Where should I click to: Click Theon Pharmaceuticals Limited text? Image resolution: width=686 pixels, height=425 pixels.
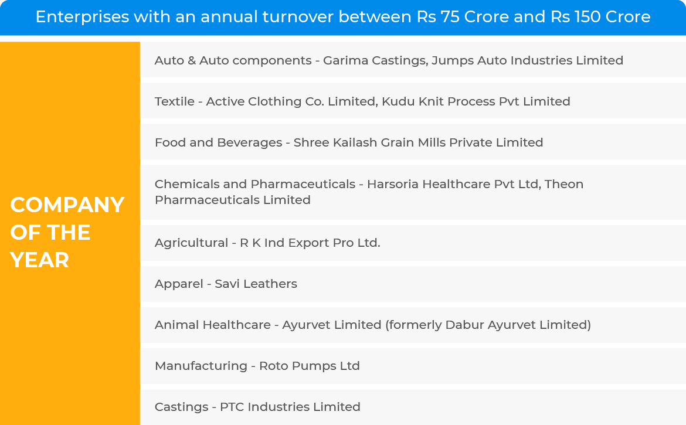369,192
